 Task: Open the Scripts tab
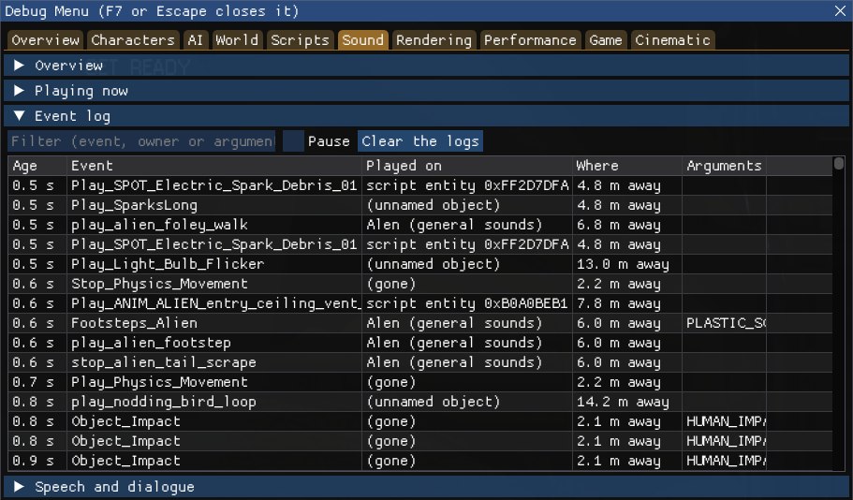click(x=300, y=39)
